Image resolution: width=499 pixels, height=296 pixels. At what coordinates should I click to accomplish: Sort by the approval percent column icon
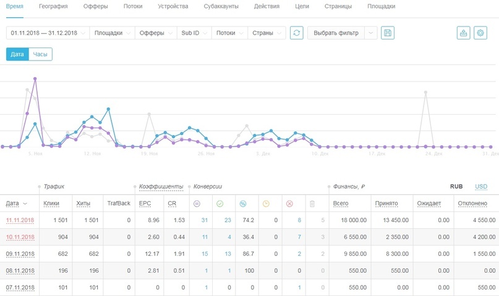[243, 203]
